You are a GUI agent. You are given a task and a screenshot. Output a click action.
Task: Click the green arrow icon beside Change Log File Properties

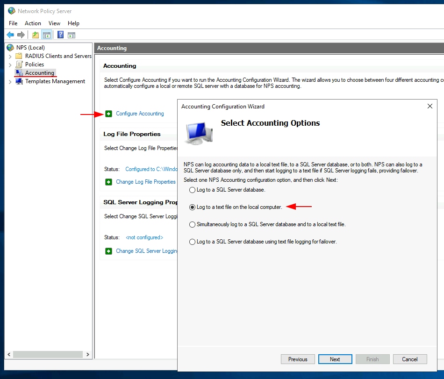coord(109,182)
